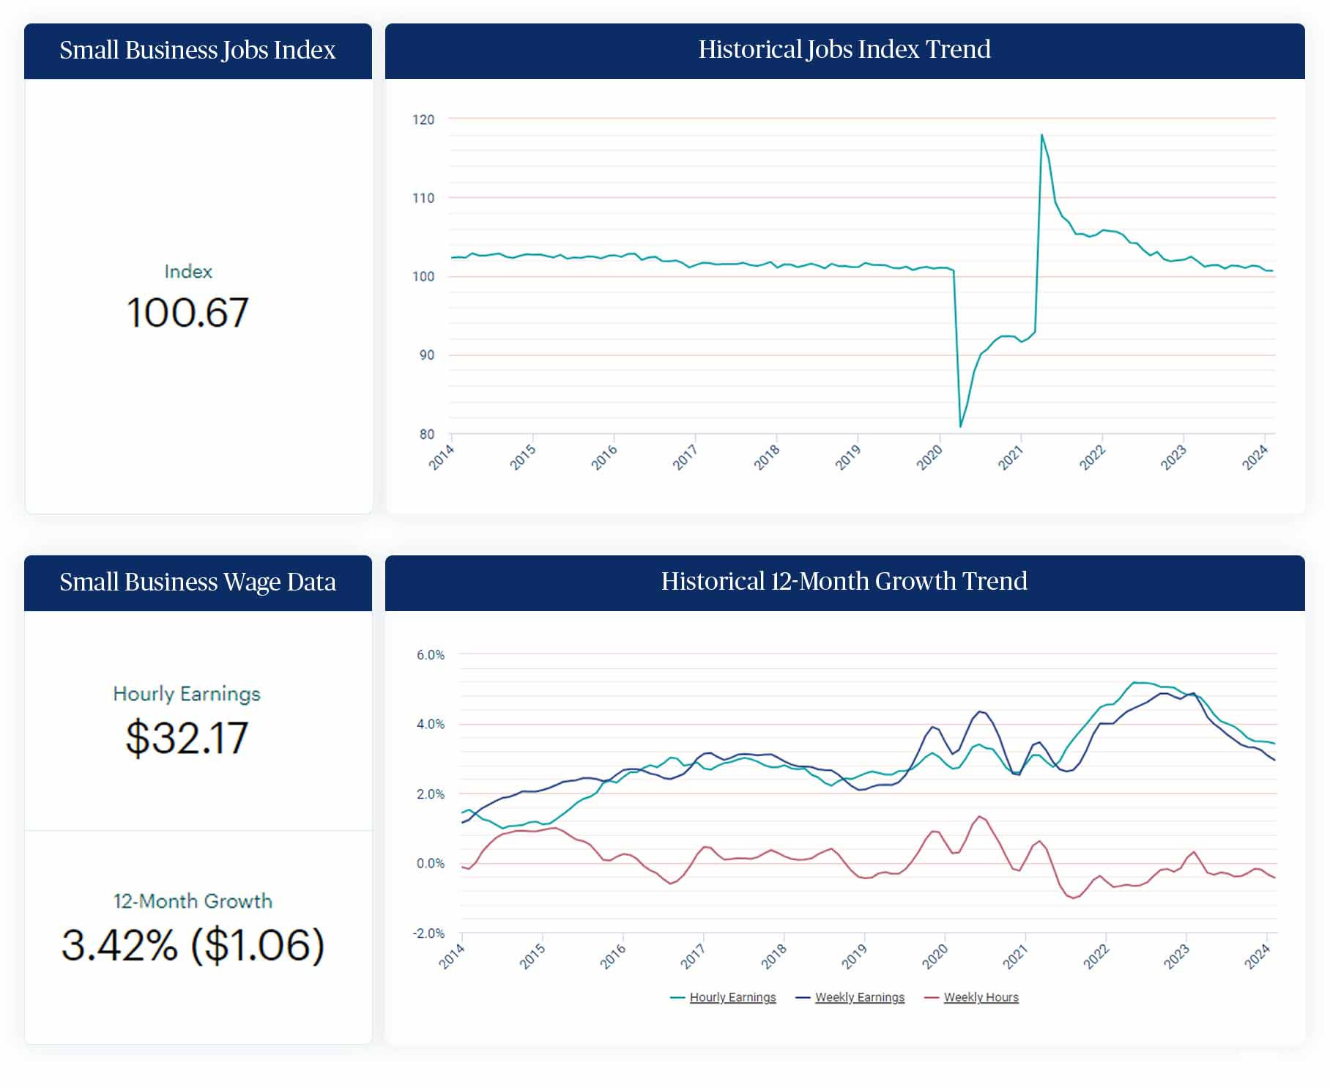The image size is (1330, 1088).
Task: Click the 110 label on Jobs Index axis
Action: pyautogui.click(x=423, y=198)
